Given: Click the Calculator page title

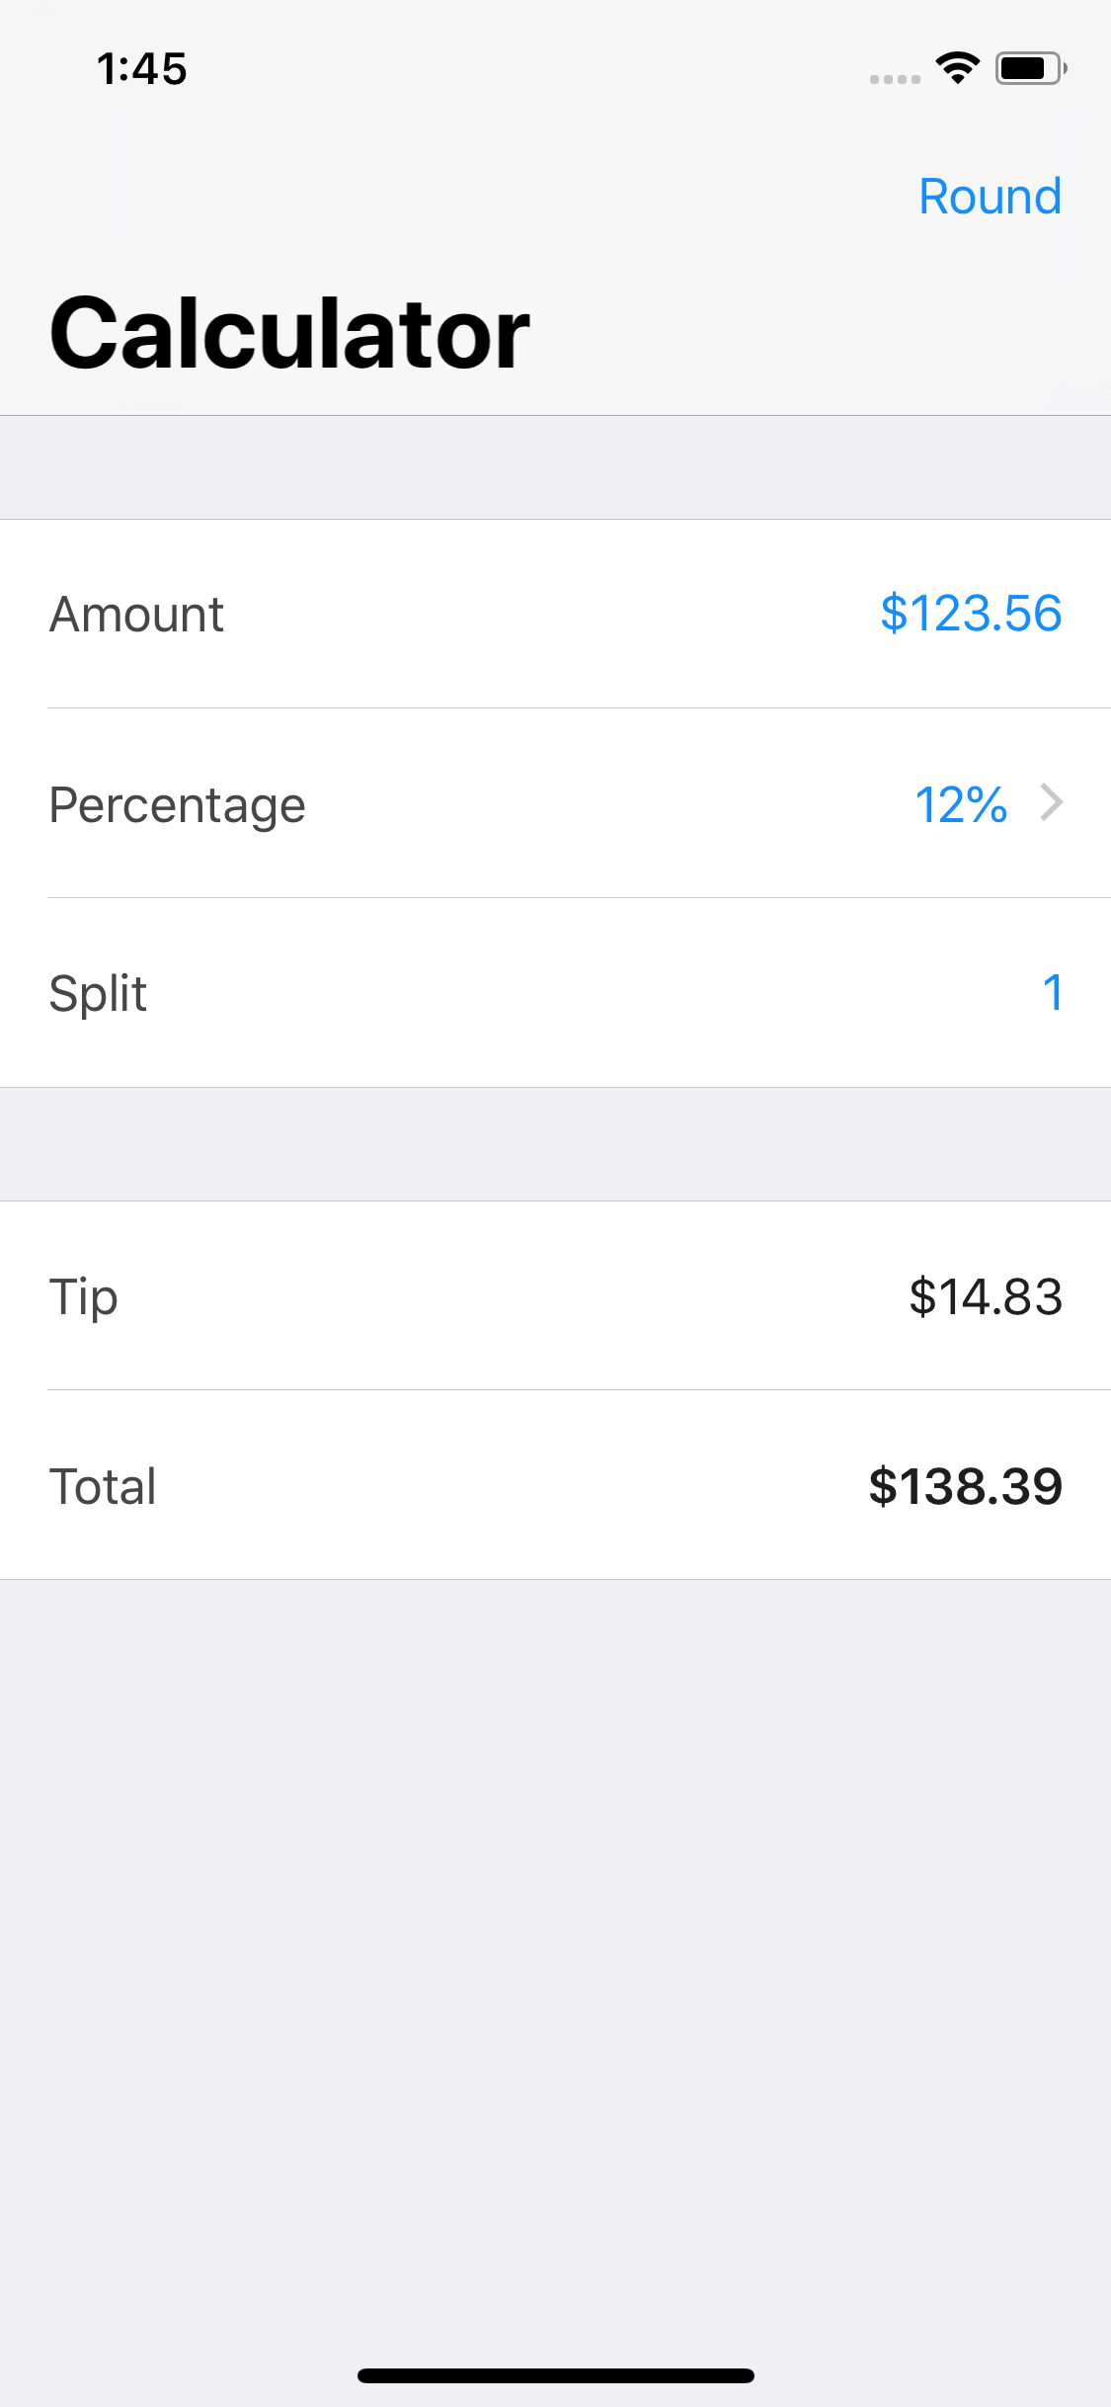Looking at the screenshot, I should [289, 334].
